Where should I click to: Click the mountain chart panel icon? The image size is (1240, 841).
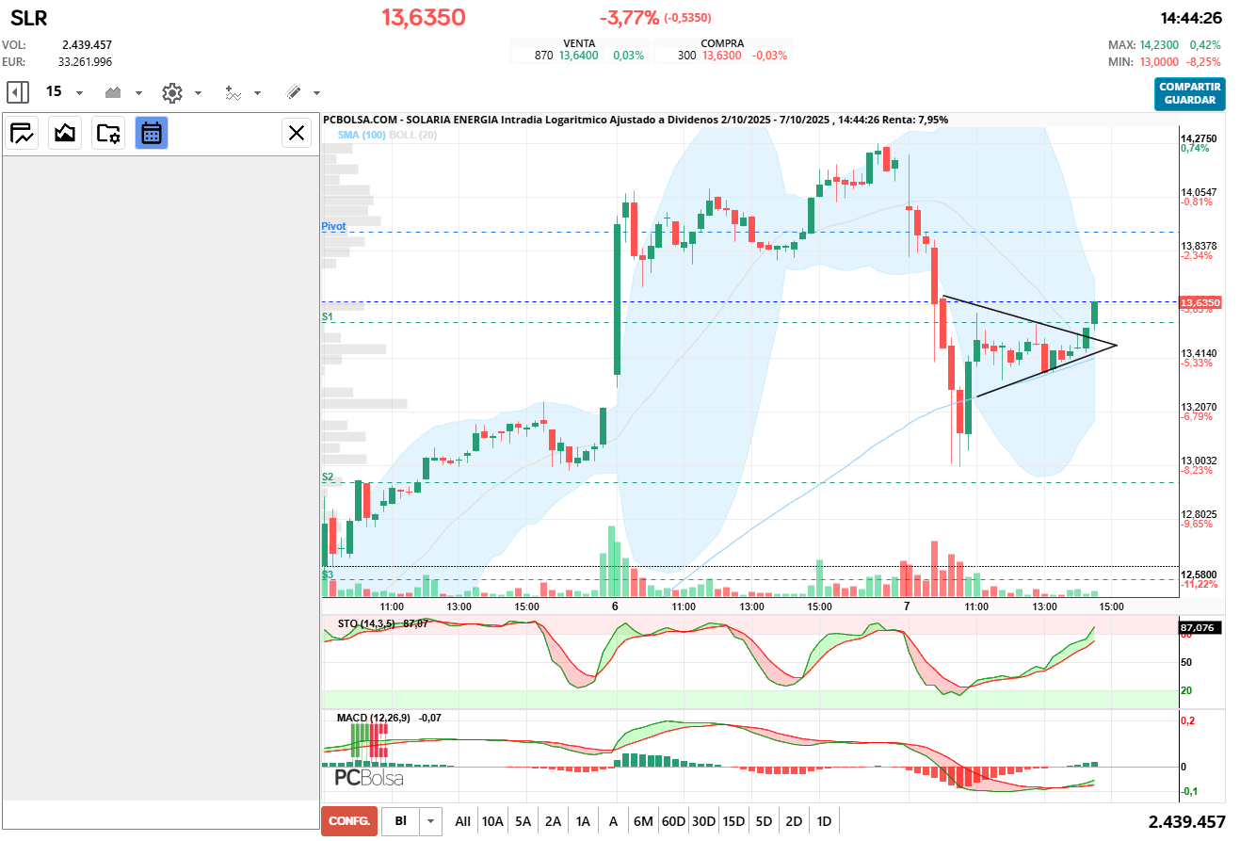pos(65,133)
